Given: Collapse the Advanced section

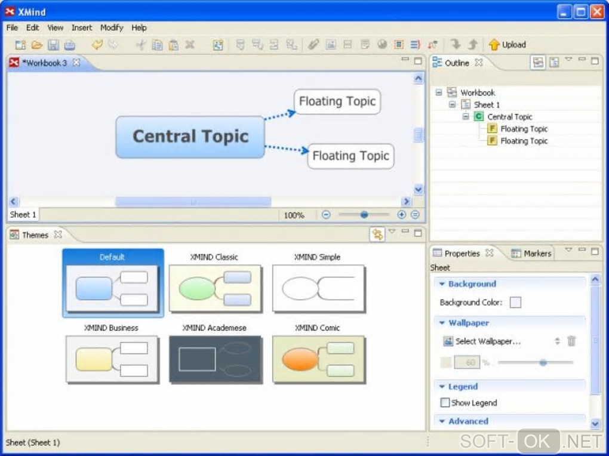Looking at the screenshot, I should 442,421.
